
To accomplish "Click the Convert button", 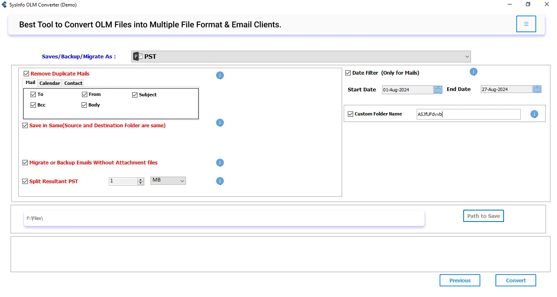I will pyautogui.click(x=516, y=281).
